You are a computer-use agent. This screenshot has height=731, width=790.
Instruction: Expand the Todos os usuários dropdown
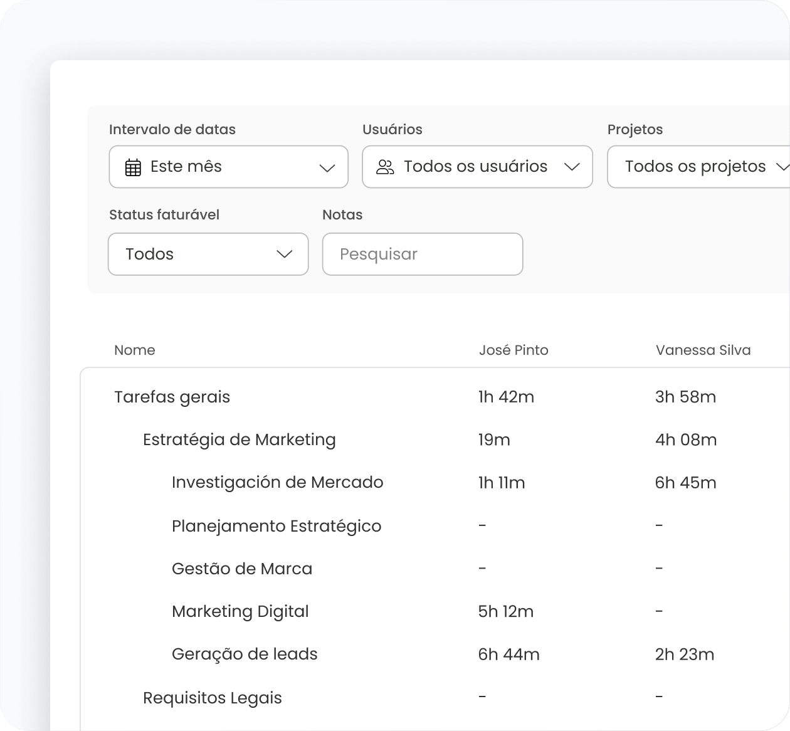[477, 167]
